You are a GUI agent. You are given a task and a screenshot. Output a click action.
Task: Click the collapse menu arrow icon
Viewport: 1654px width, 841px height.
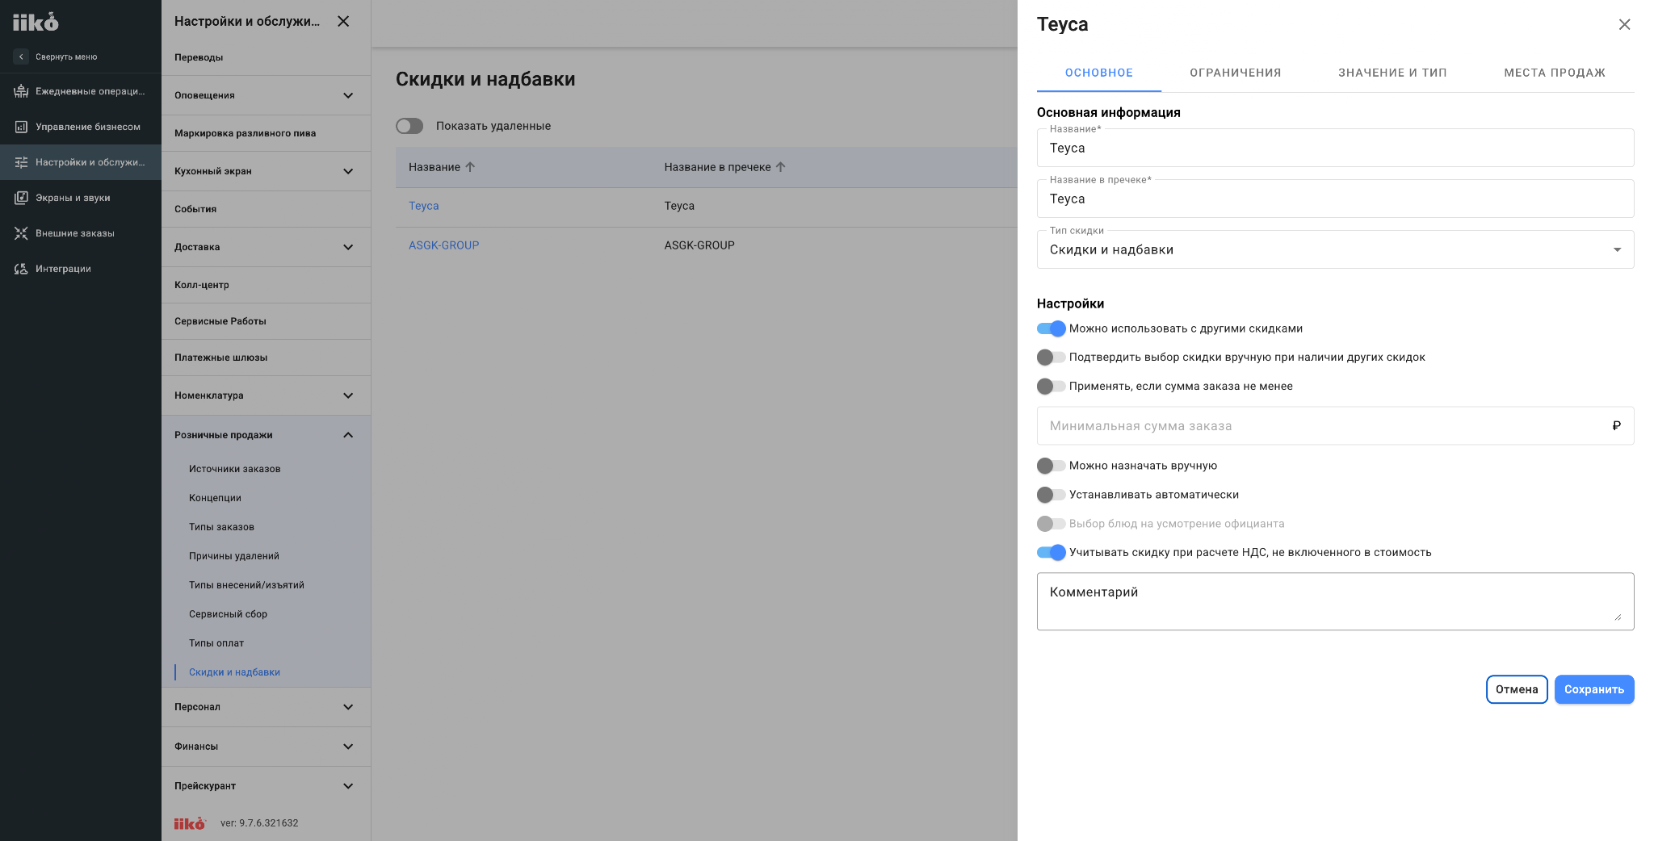22,56
